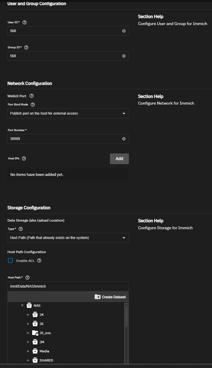This screenshot has height=368, width=212.
Task: Click the Host IPs help icon
Action: pyautogui.click(x=24, y=159)
